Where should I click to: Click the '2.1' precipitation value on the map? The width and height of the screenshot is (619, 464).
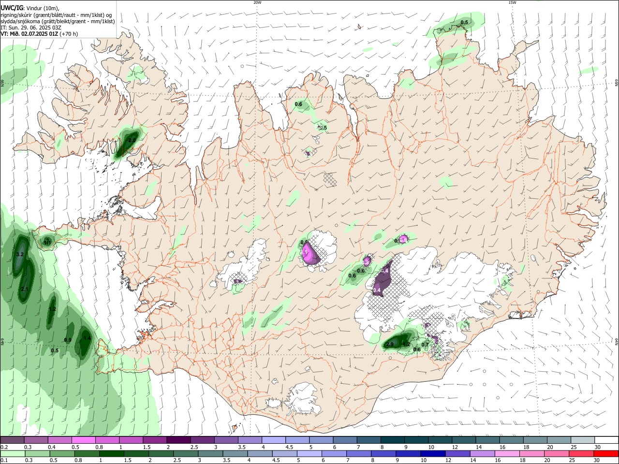click(x=25, y=289)
